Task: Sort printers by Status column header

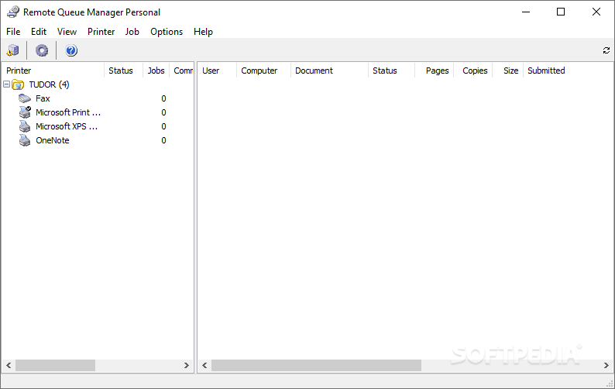Action: pyautogui.click(x=124, y=71)
